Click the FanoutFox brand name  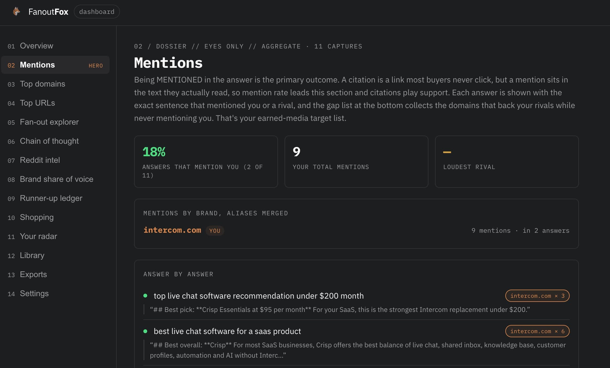coord(48,12)
